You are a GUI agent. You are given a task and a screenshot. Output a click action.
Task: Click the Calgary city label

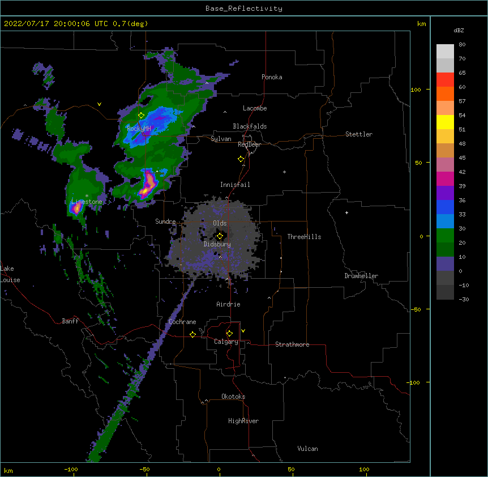[x=226, y=342]
